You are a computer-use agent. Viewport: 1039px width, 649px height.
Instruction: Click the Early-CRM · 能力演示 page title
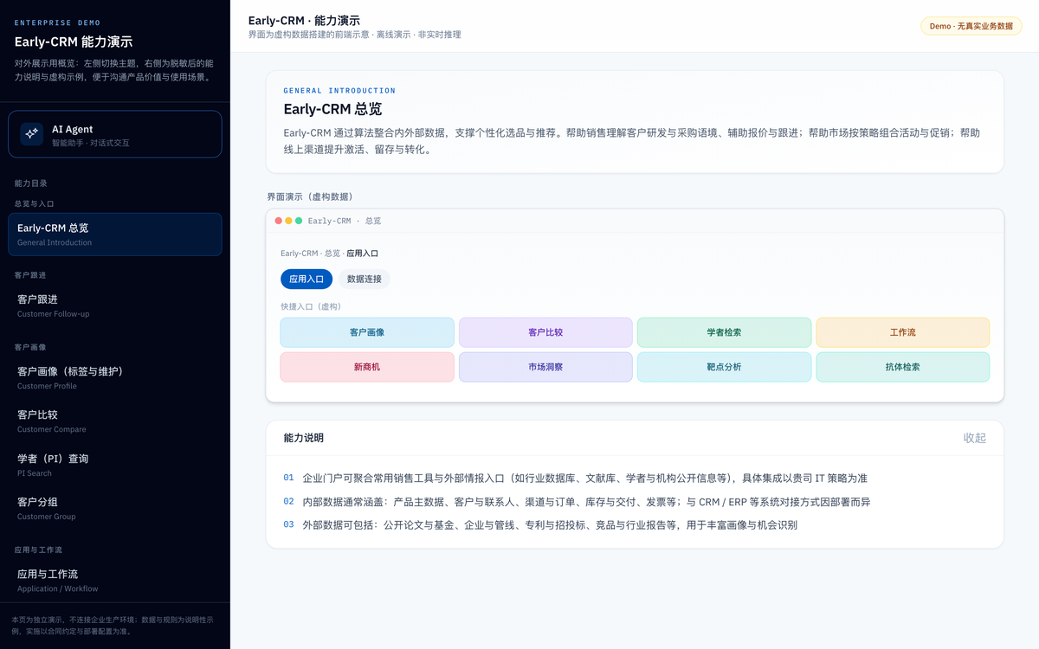[x=304, y=20]
